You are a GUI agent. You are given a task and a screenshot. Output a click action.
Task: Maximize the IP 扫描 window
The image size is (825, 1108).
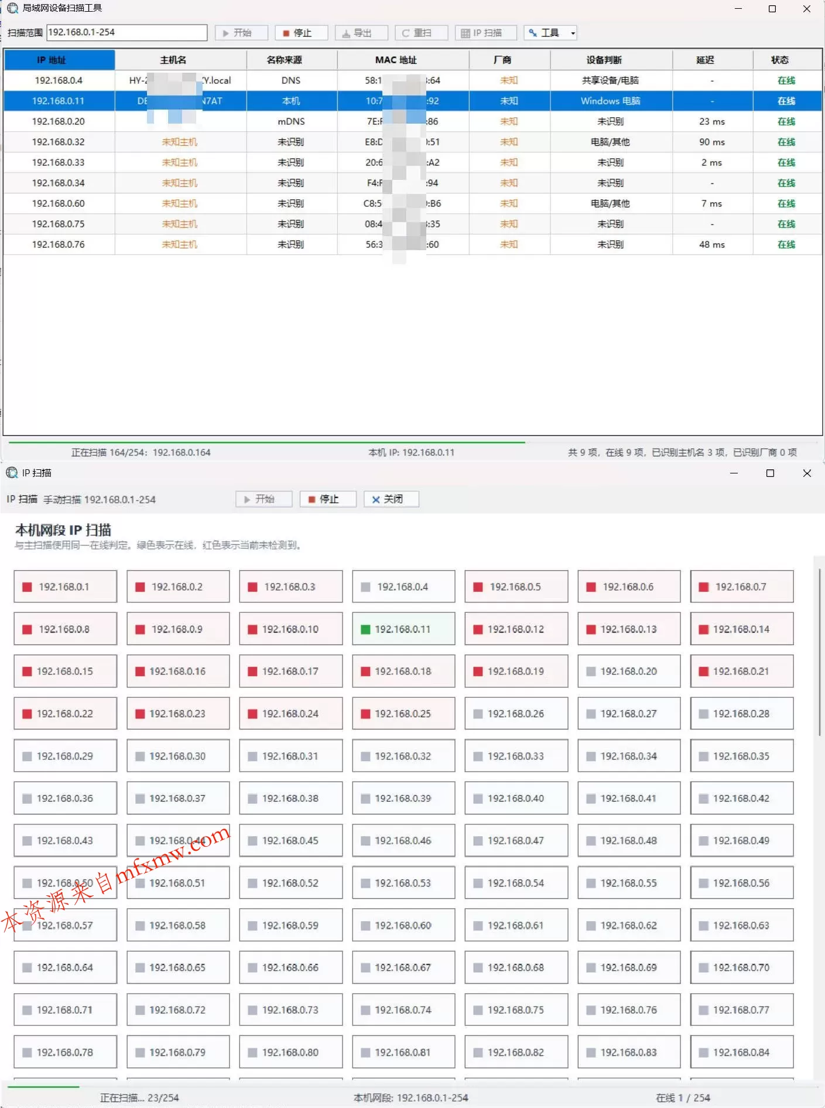(770, 473)
